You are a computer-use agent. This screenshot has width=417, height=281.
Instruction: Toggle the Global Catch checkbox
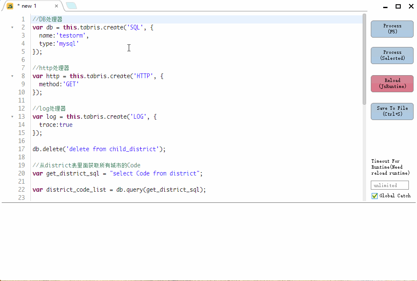pos(375,196)
